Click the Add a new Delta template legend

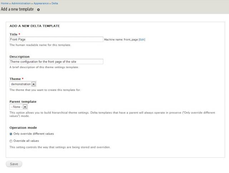coord(35,26)
